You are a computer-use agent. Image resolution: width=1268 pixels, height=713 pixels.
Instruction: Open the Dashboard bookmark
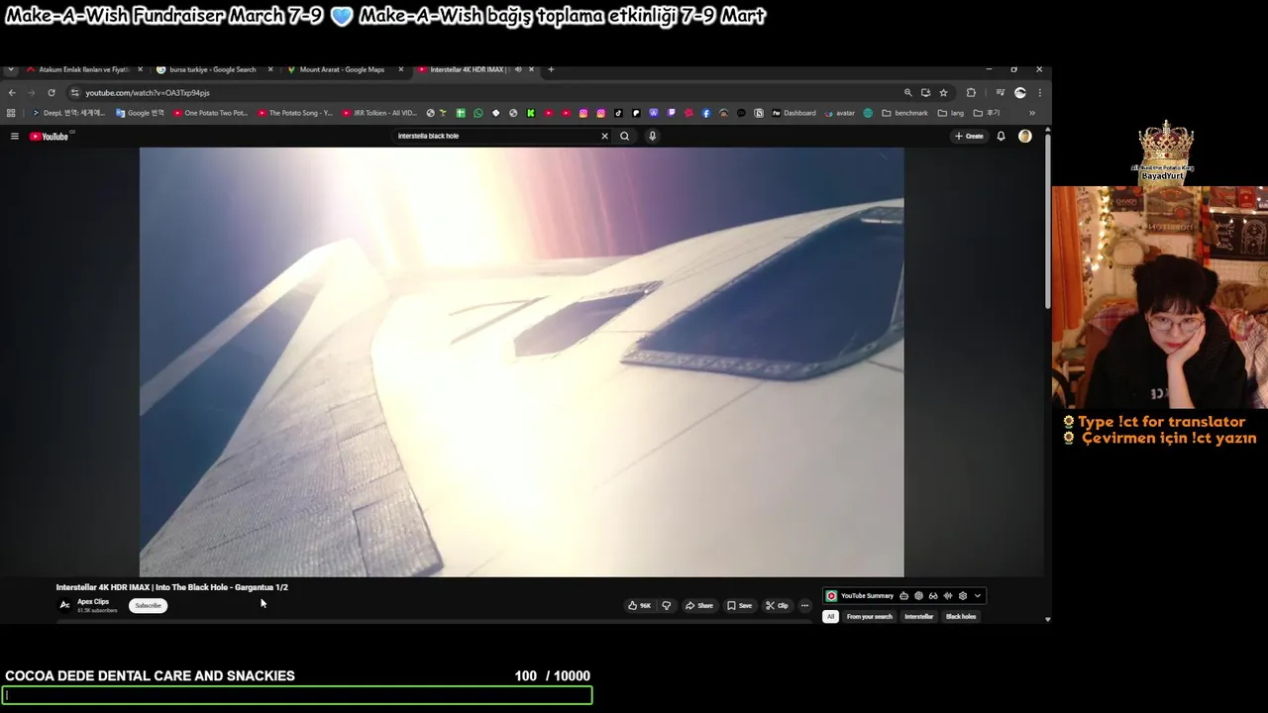click(x=793, y=113)
